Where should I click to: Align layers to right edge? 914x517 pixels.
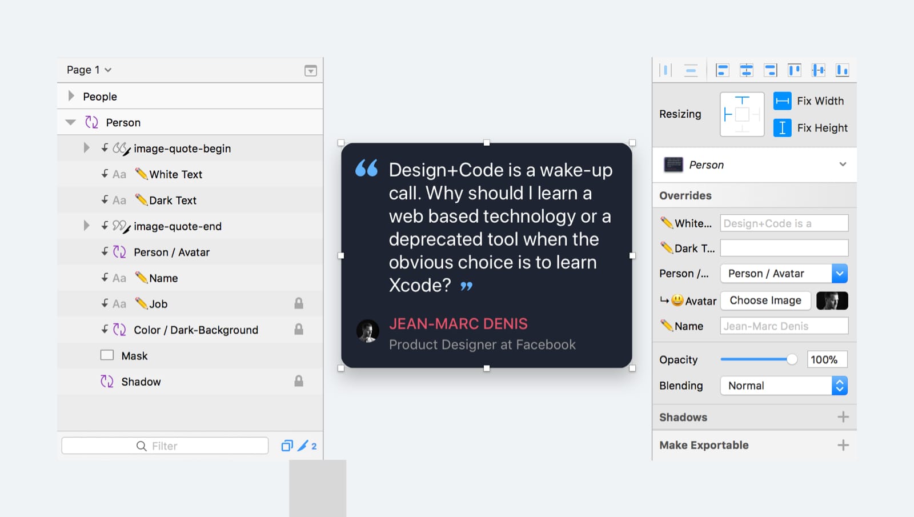pyautogui.click(x=771, y=70)
